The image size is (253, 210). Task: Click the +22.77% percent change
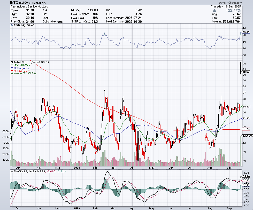click(233, 10)
